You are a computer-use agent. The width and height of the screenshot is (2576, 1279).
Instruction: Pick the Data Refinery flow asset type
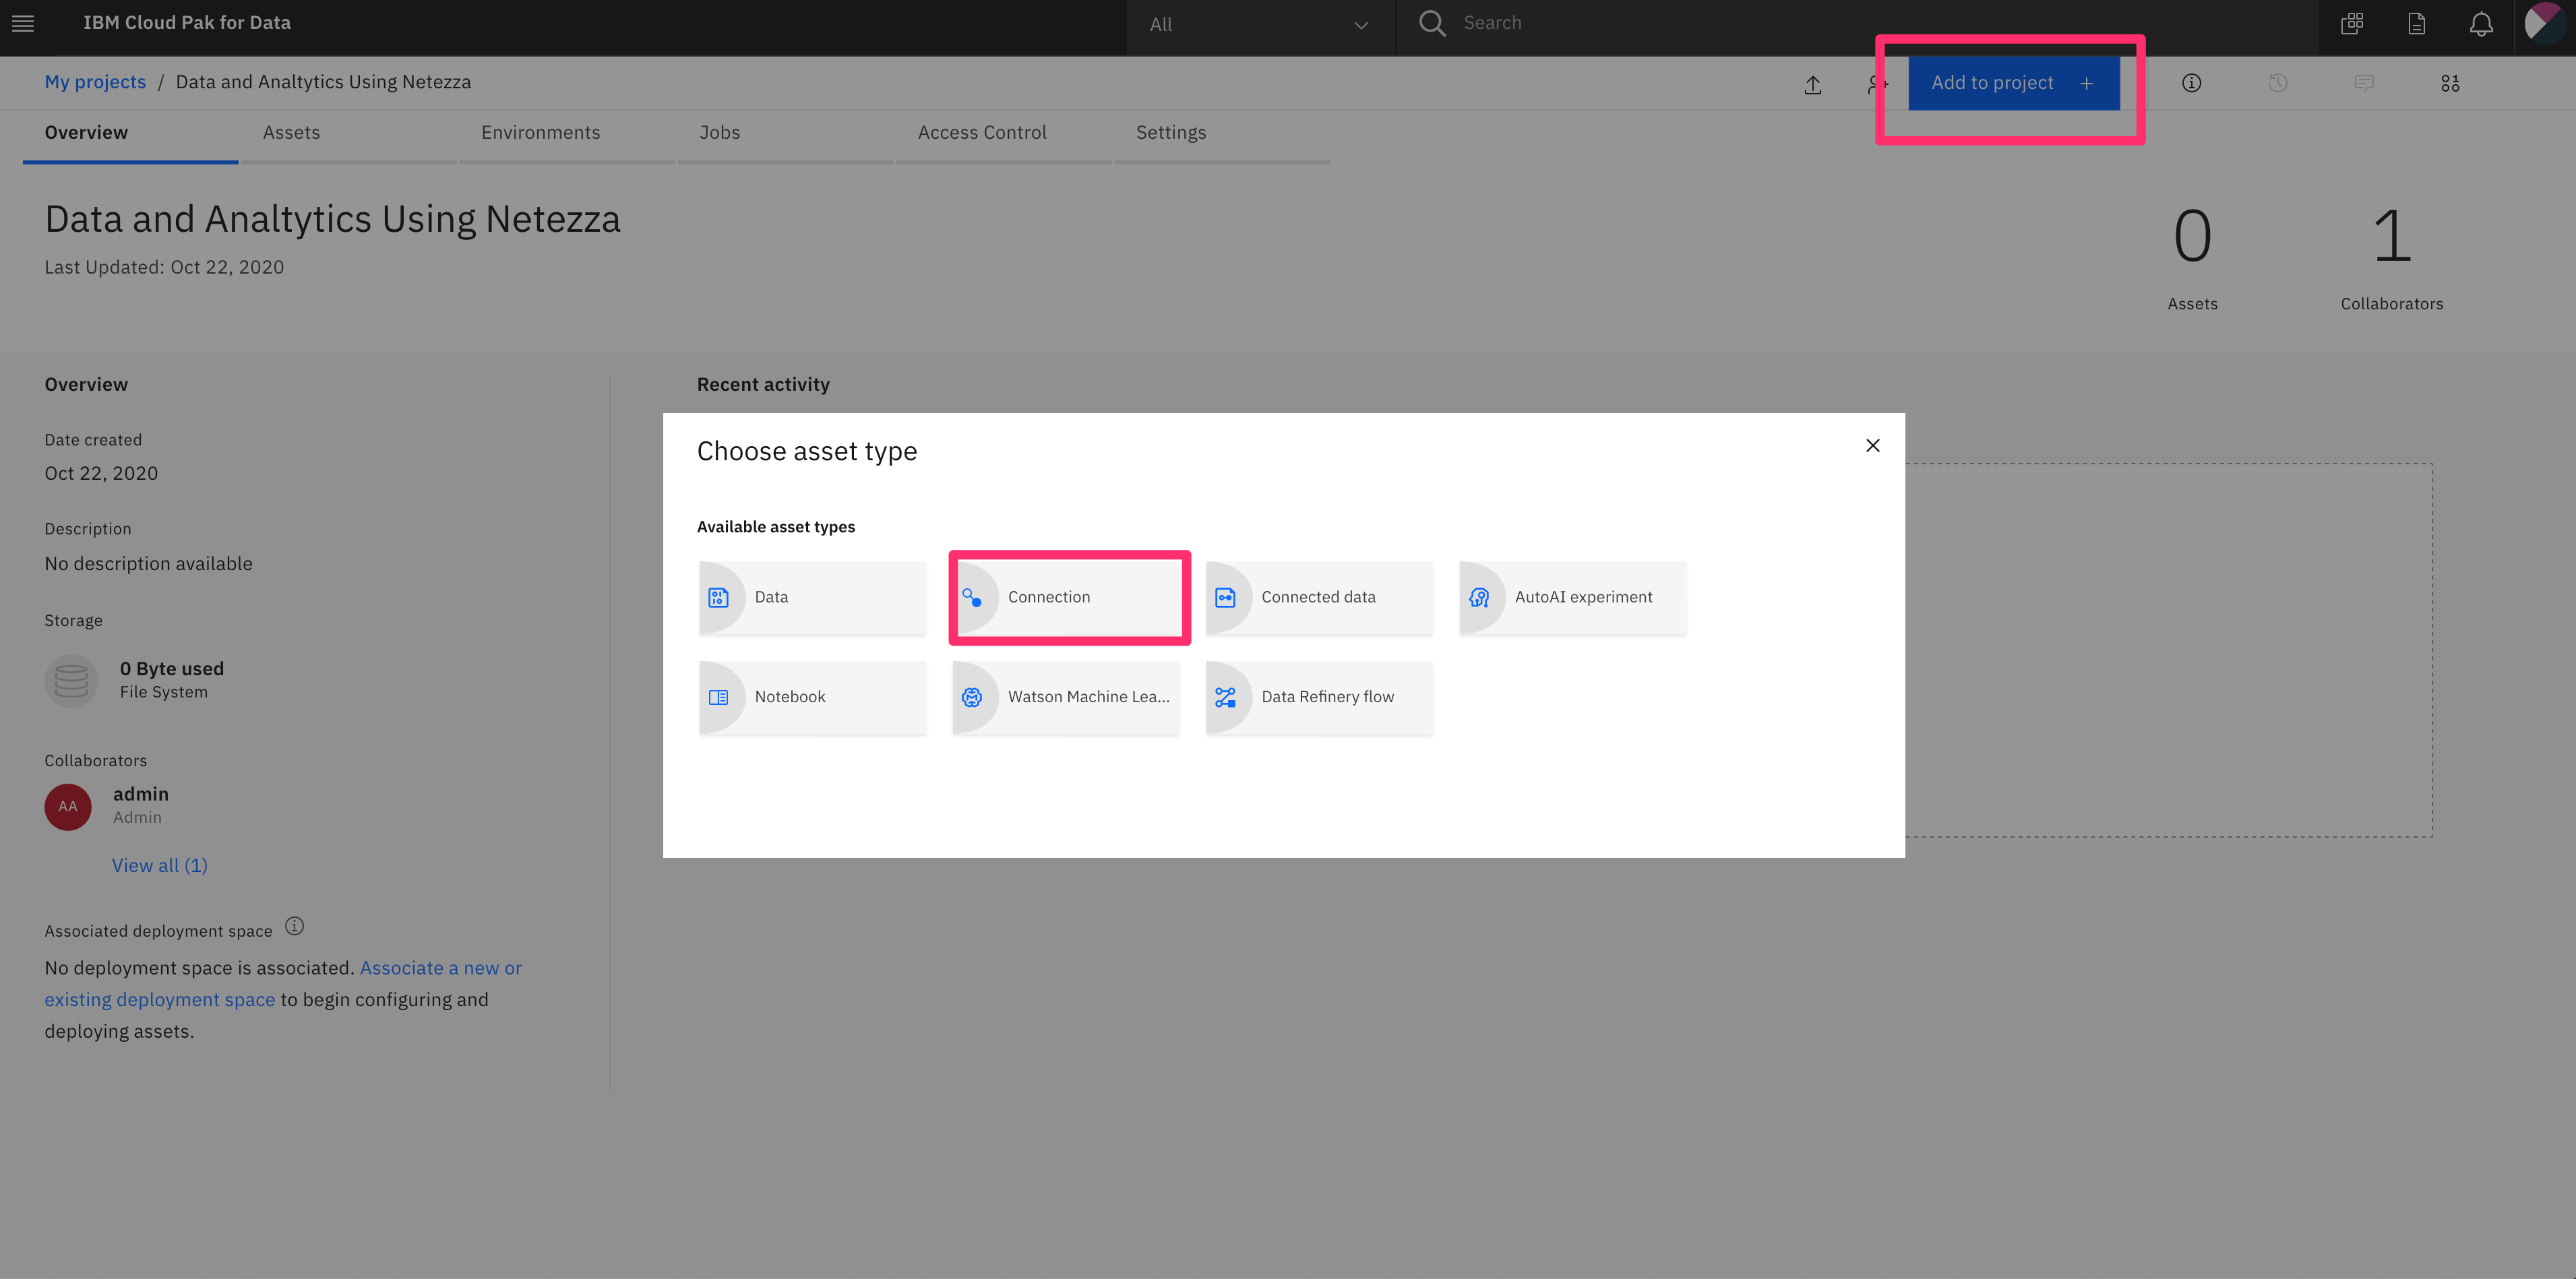pyautogui.click(x=1319, y=697)
